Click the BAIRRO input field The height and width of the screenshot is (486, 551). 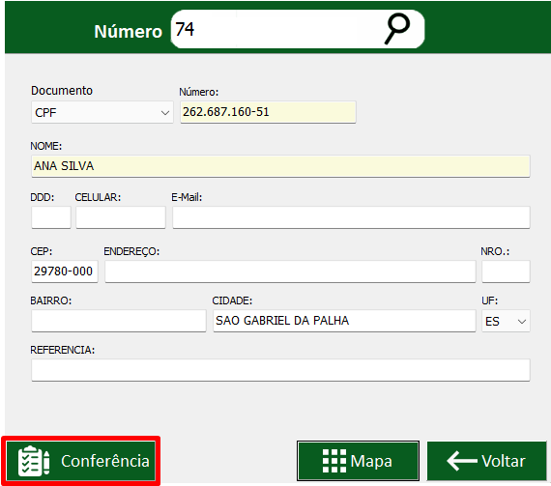coord(119,321)
